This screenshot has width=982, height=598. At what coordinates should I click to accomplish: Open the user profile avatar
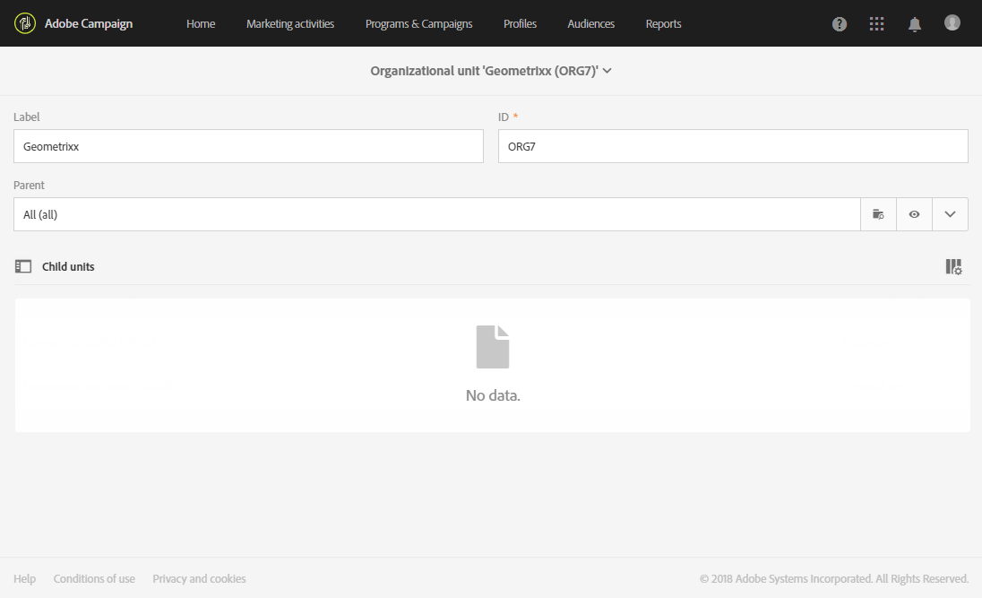952,22
